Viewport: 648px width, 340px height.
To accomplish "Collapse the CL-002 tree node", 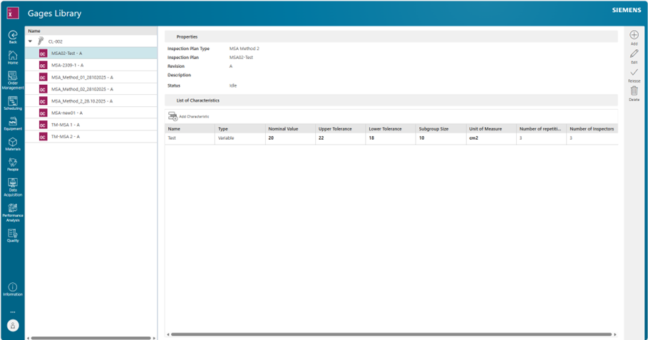I will click(30, 41).
